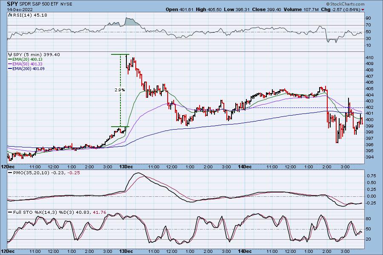Click the 41.76 %D value in STO legend
The image size is (383, 255).
100,212
